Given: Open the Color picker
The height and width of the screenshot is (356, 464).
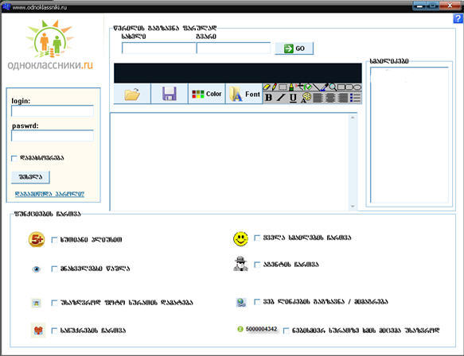Looking at the screenshot, I should (x=207, y=94).
